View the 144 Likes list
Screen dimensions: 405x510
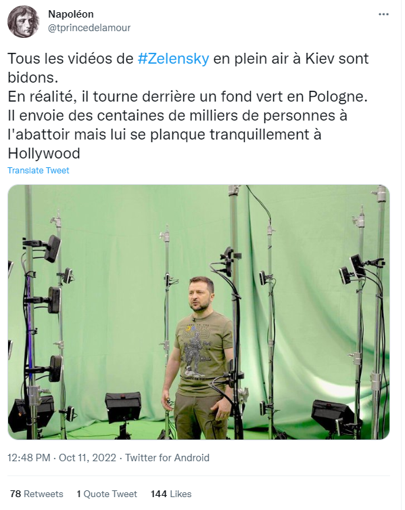pyautogui.click(x=171, y=494)
